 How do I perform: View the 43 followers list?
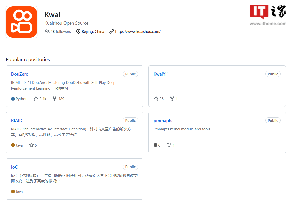click(x=60, y=32)
